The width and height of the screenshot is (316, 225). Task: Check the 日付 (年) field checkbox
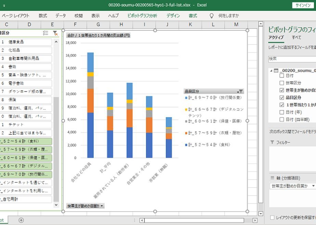click(282, 112)
